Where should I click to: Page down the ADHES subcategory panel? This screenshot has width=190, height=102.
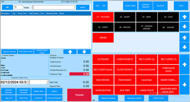click(x=184, y=47)
